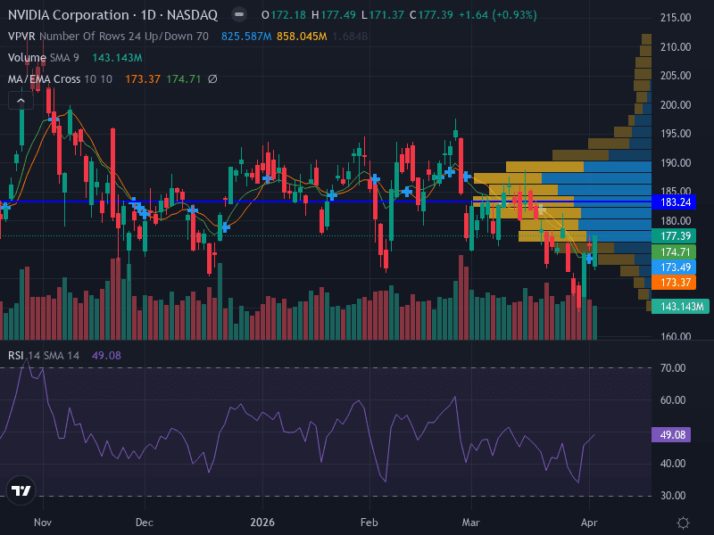
Task: Click the TradingView logo icon
Action: point(21,490)
